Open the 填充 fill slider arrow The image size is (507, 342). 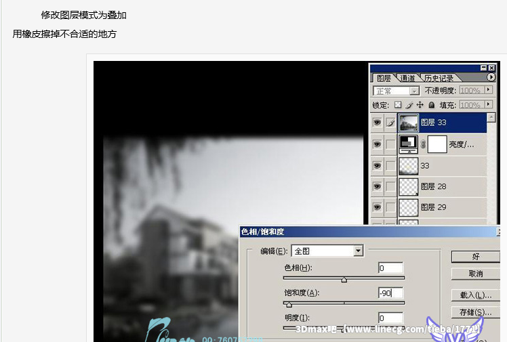[489, 105]
